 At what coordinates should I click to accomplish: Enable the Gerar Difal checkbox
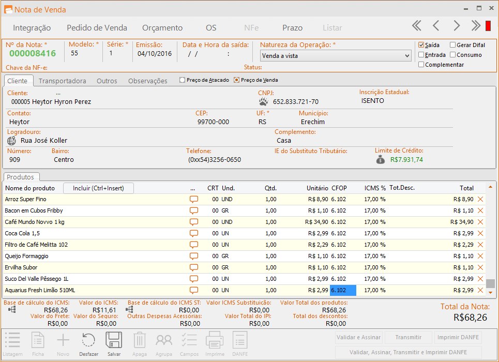point(452,45)
